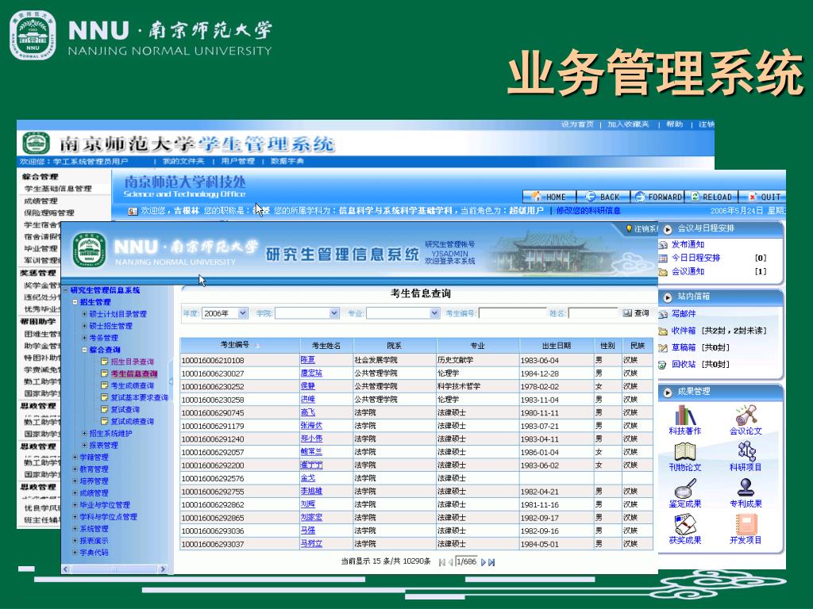
Task: Click the NNU logo in the 研究生管理信息系统 banner
Action: coord(89,250)
